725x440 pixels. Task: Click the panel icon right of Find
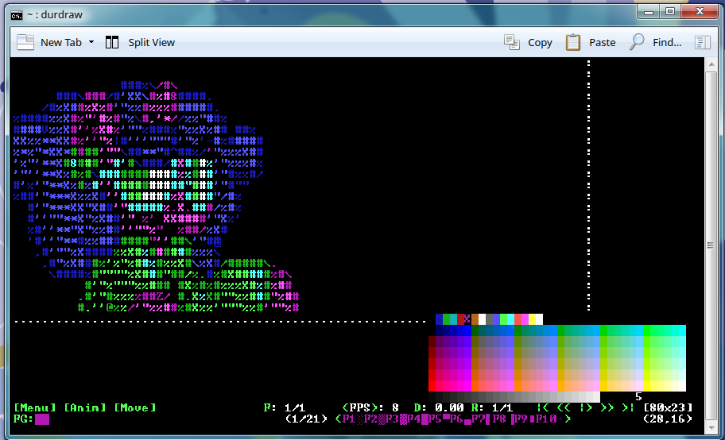click(702, 42)
